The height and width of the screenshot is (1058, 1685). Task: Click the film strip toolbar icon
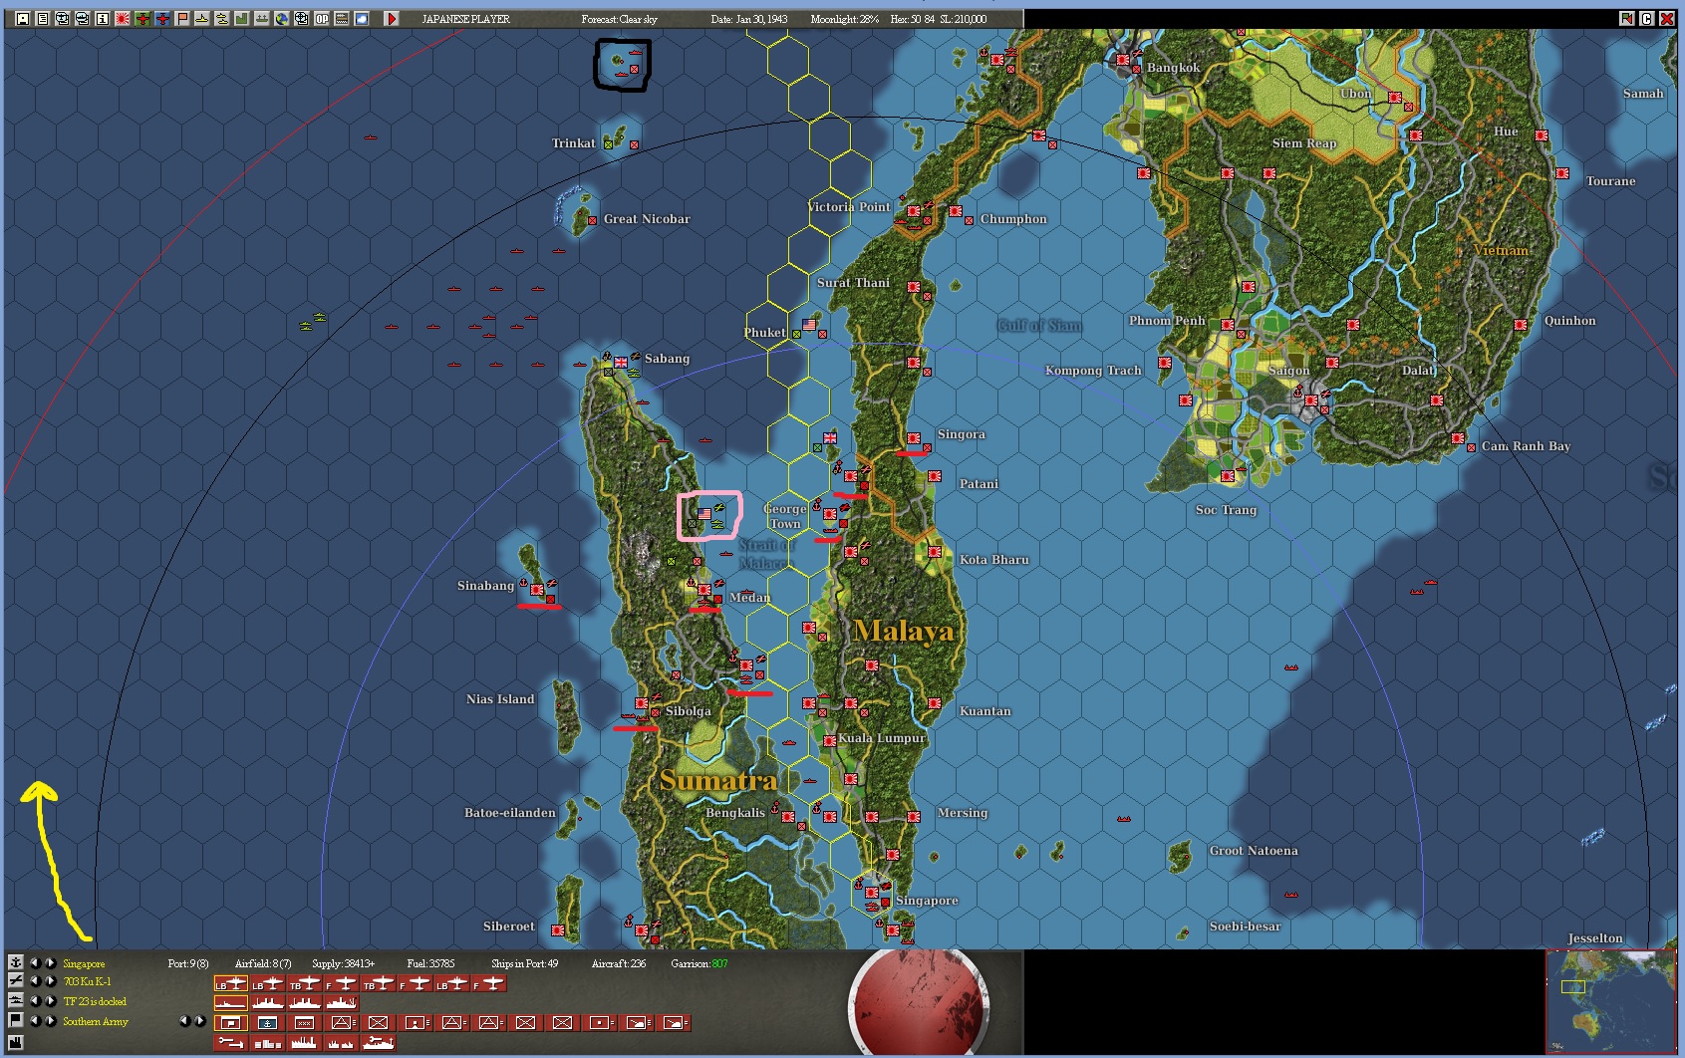pos(342,19)
